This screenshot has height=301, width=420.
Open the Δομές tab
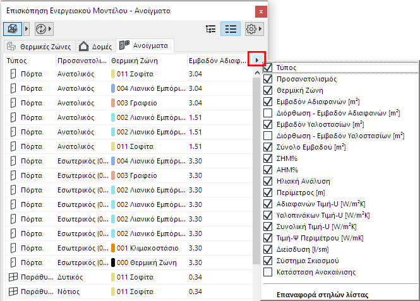[x=95, y=46]
